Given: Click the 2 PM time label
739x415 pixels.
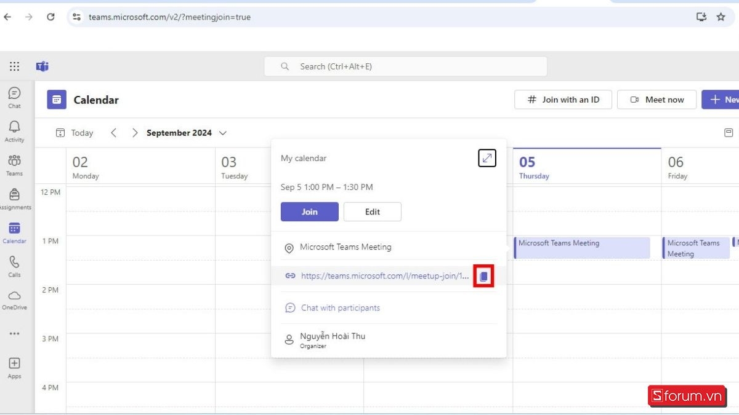Looking at the screenshot, I should (50, 290).
